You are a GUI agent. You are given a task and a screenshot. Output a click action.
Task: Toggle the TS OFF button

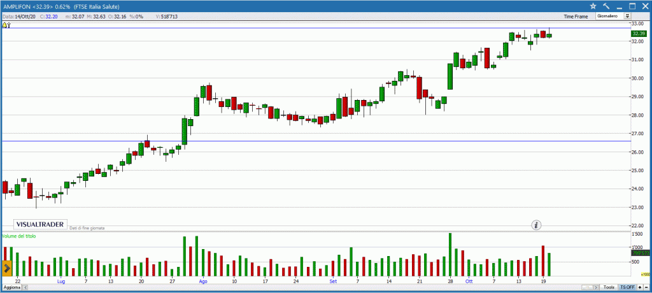coord(627,287)
